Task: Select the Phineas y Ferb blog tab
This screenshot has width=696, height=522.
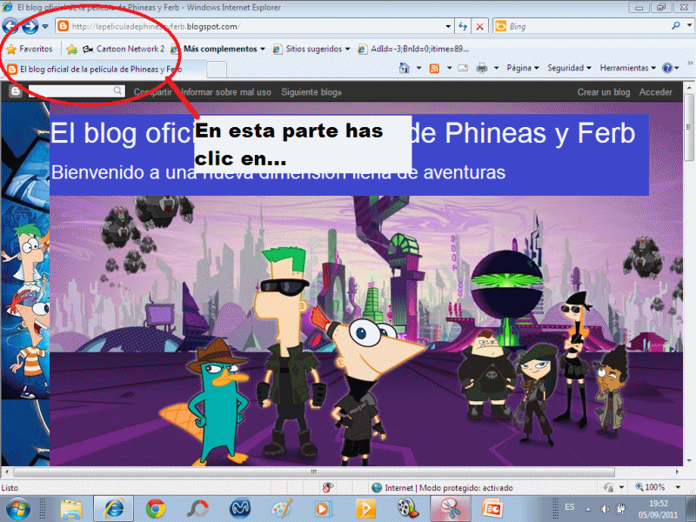Action: coord(104,70)
